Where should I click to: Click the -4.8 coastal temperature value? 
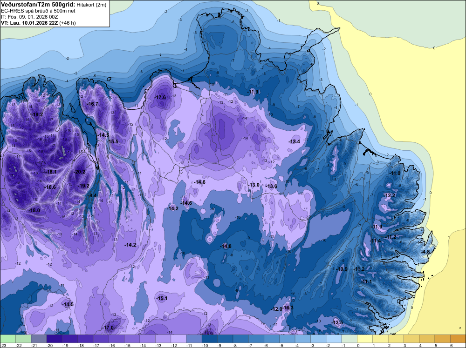[425, 252]
